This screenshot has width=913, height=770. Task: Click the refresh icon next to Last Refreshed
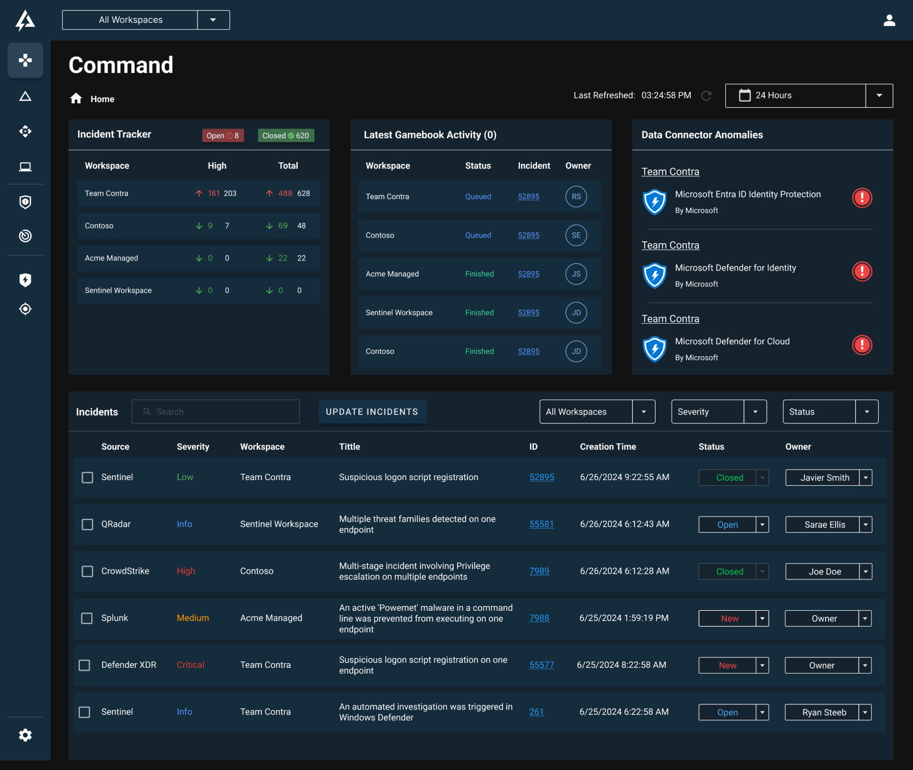tap(706, 96)
